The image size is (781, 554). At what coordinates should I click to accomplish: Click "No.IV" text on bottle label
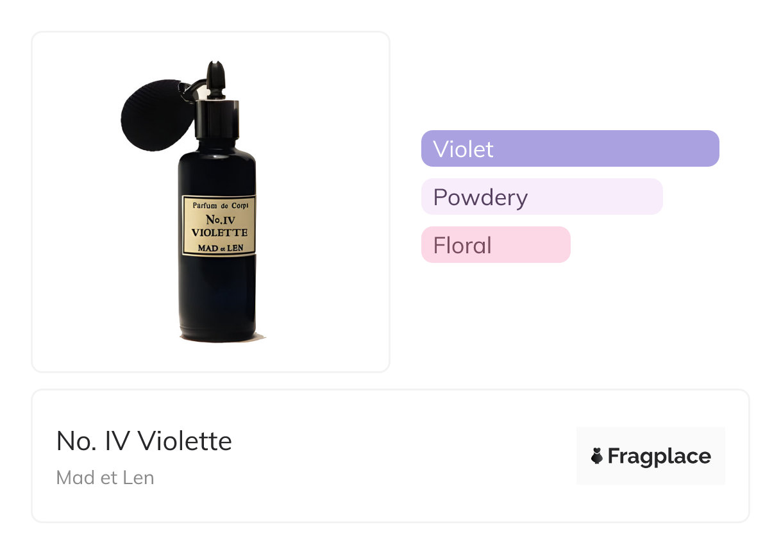[x=219, y=220]
